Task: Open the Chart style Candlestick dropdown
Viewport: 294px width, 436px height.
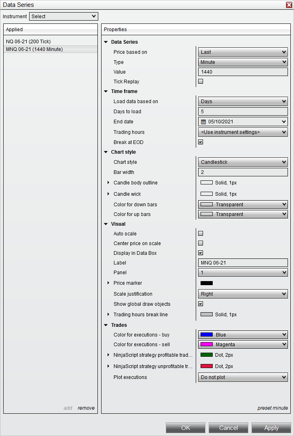Action: tap(243, 162)
